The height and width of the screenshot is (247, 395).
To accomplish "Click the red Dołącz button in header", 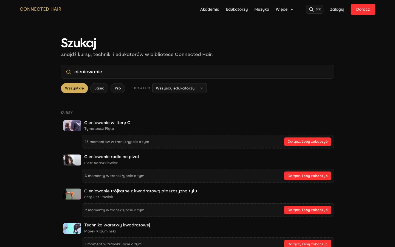I will pyautogui.click(x=363, y=9).
